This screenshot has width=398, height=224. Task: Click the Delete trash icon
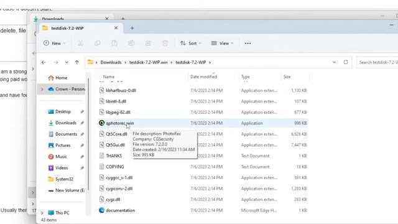tap(165, 43)
